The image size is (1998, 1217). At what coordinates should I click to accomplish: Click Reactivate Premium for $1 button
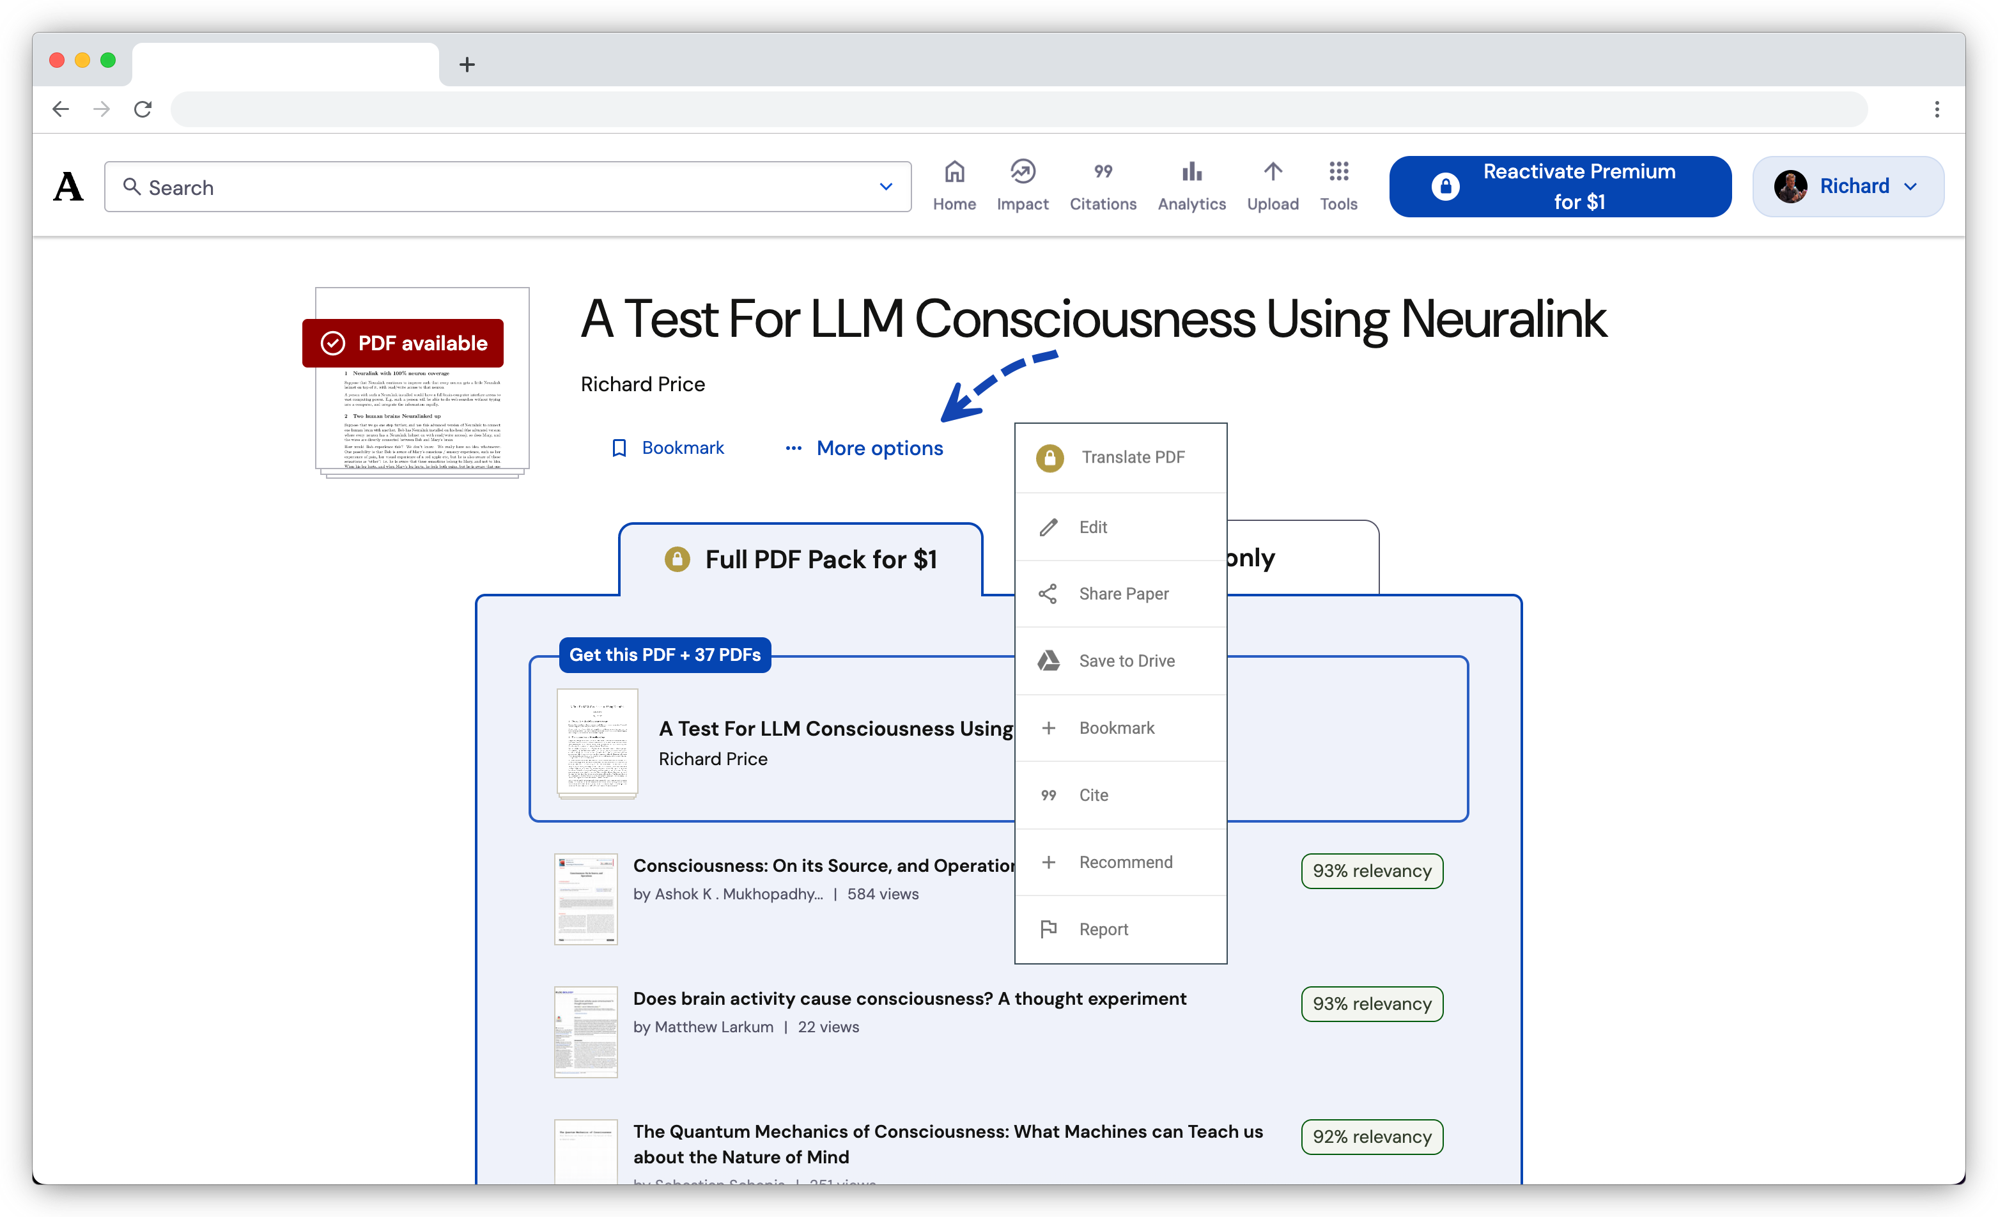(x=1560, y=187)
